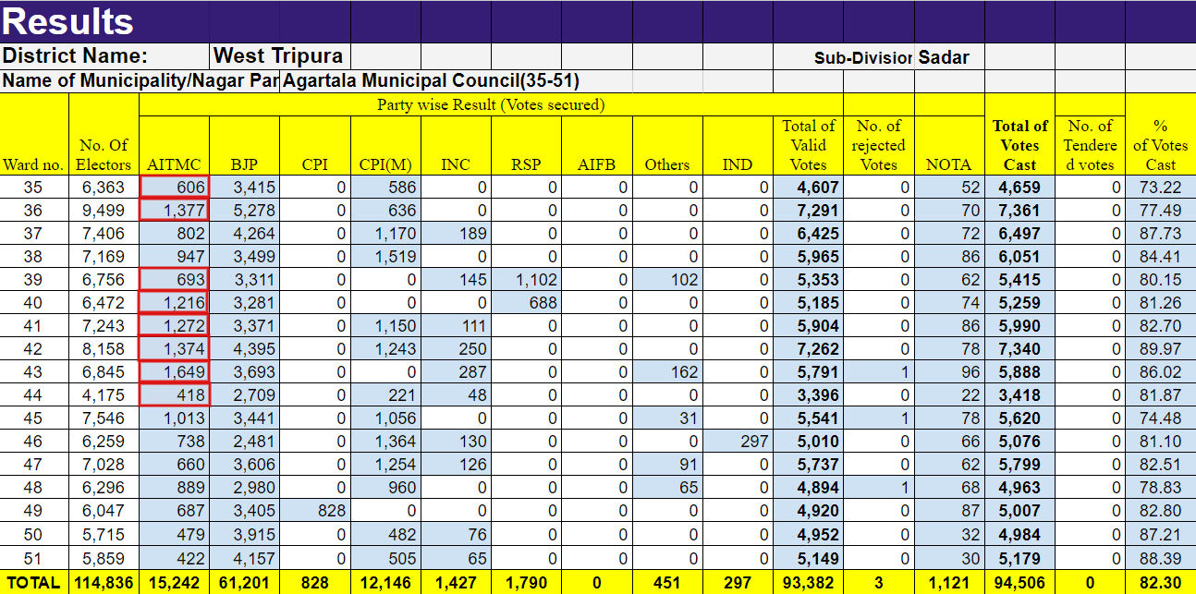Image resolution: width=1196 pixels, height=594 pixels.
Task: Click Others value 102 in ward 39
Action: pyautogui.click(x=667, y=280)
